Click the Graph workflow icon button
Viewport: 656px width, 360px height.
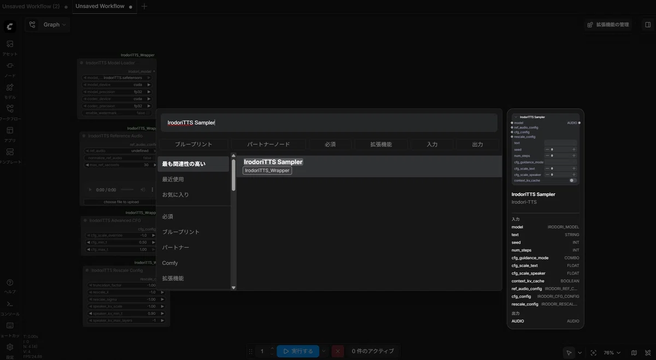pos(32,25)
